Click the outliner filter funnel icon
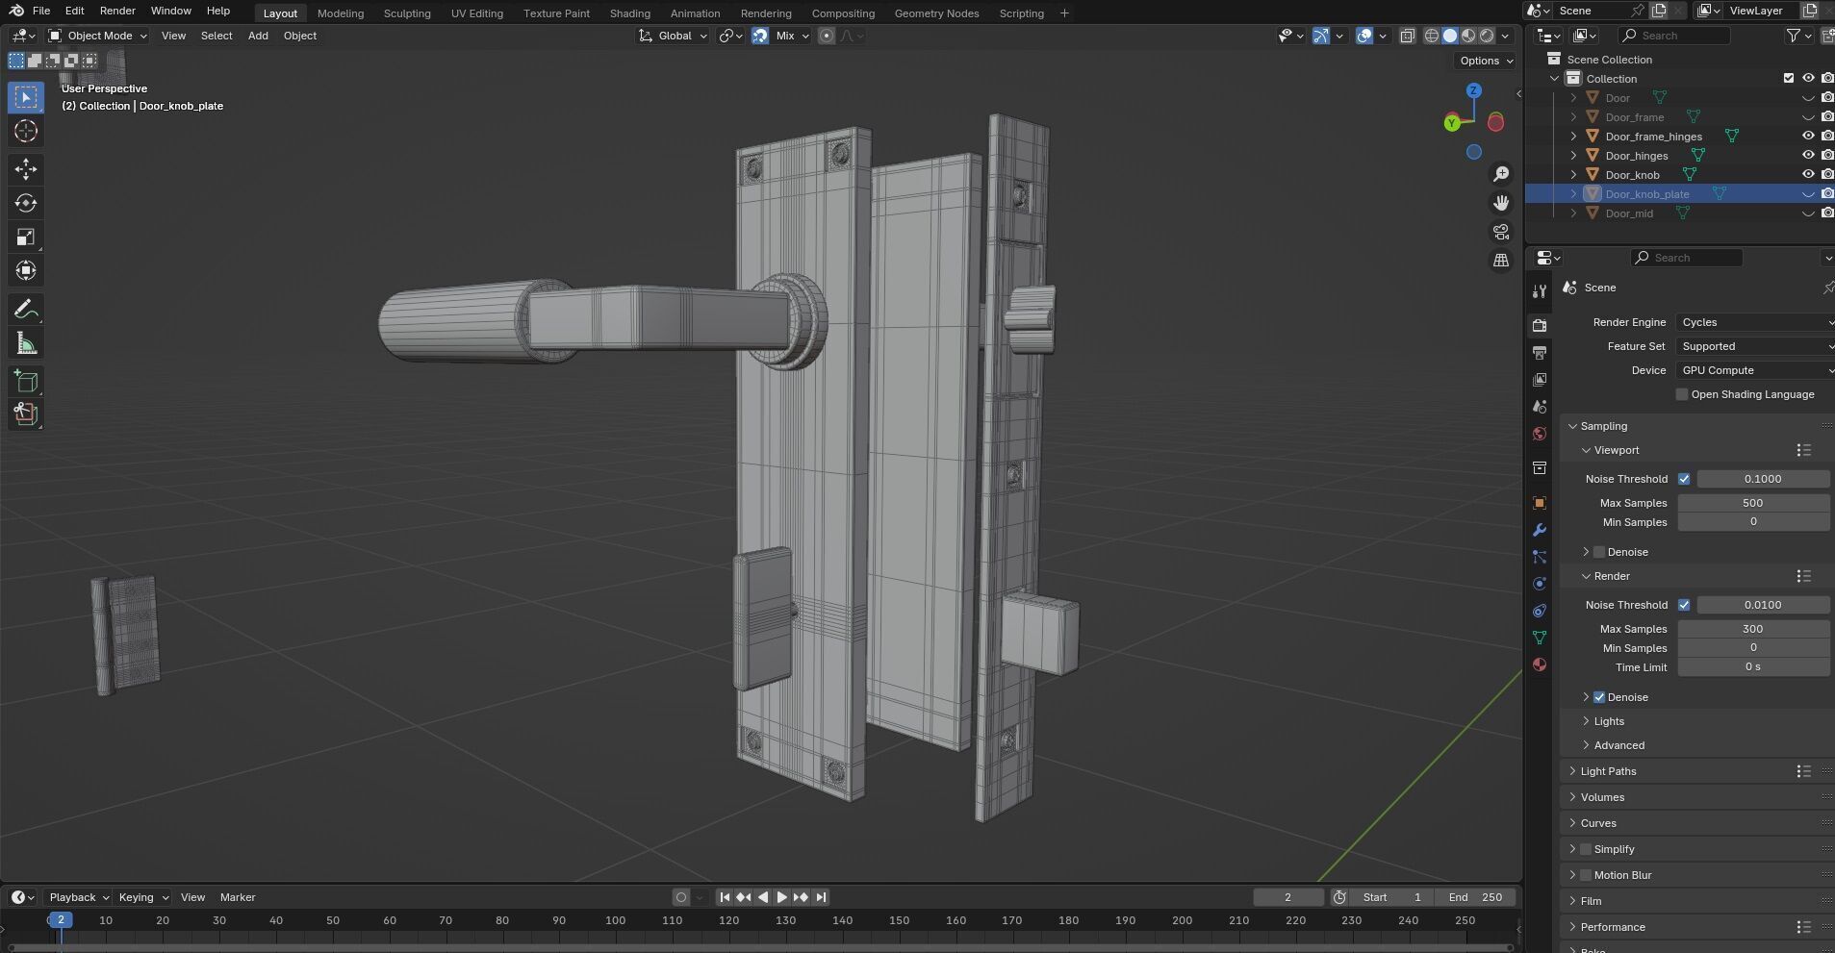 point(1794,36)
